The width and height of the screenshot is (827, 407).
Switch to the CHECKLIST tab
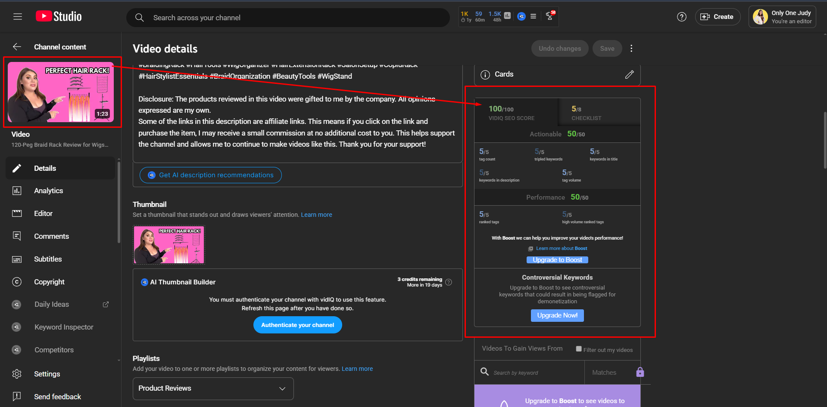[x=599, y=112]
